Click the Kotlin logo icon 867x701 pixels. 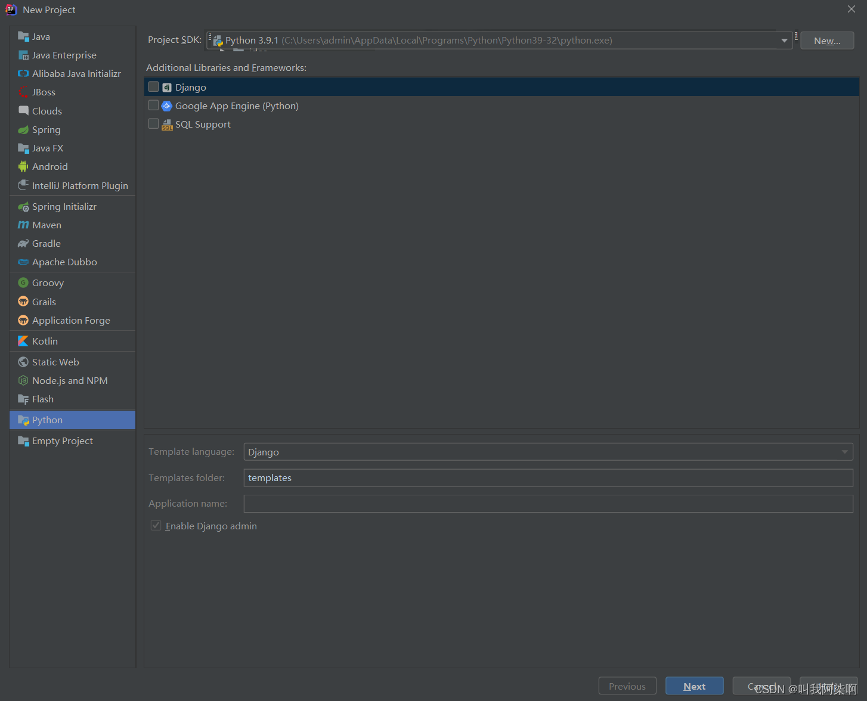[23, 341]
